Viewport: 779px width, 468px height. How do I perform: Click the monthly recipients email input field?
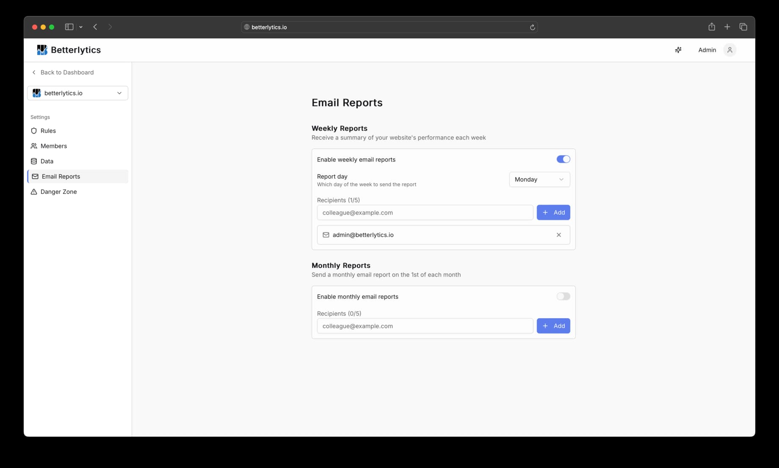[x=425, y=326]
